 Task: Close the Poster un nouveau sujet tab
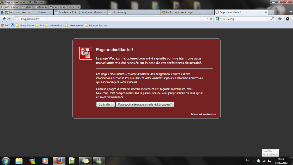(212, 12)
